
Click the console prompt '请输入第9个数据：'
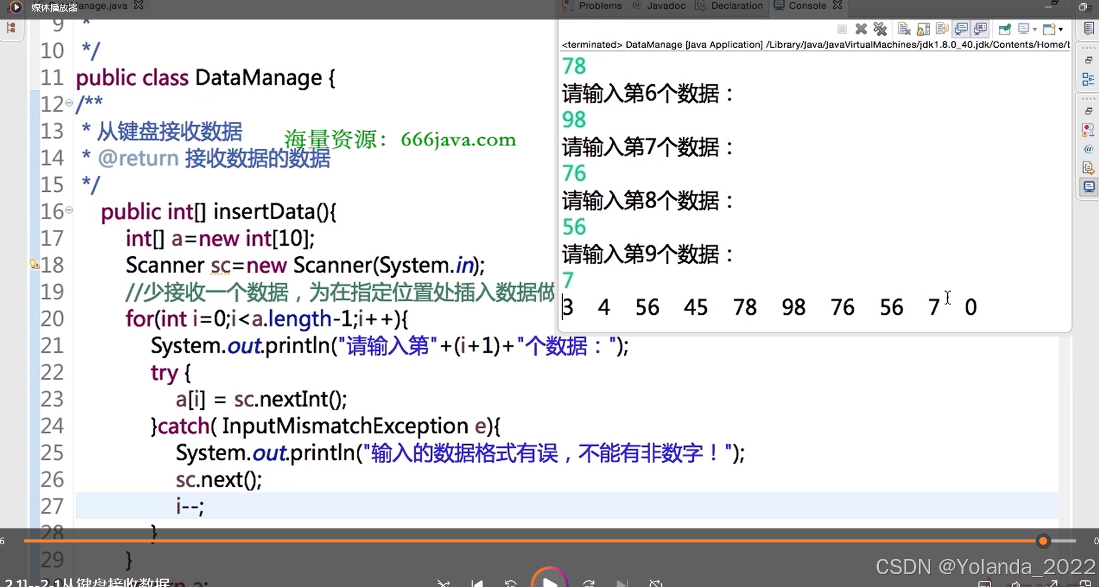(x=647, y=254)
